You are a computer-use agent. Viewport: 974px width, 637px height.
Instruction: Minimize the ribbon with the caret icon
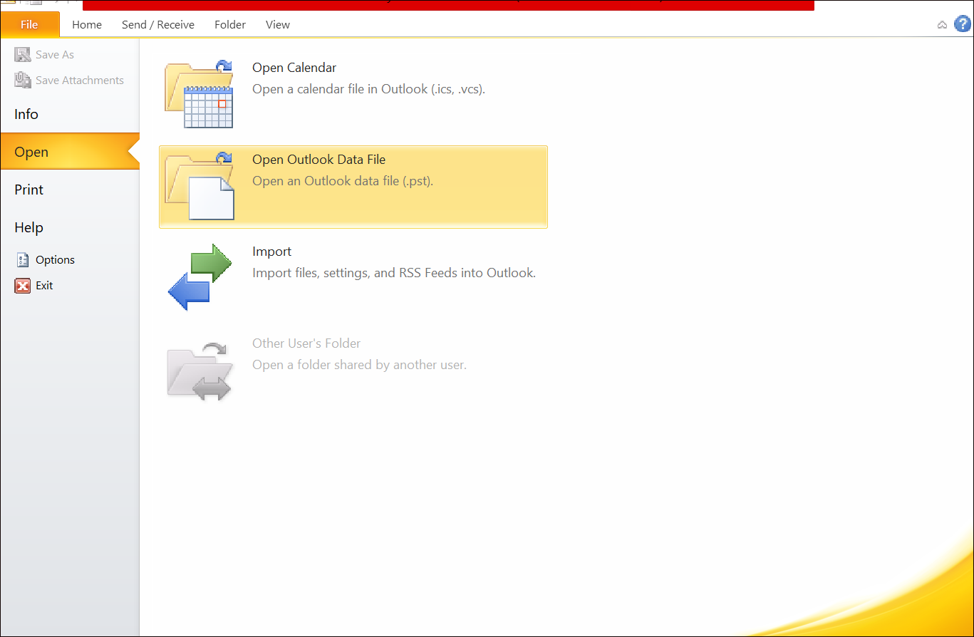click(x=942, y=25)
